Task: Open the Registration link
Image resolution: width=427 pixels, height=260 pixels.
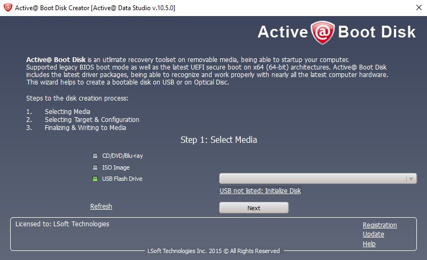Action: 379,225
